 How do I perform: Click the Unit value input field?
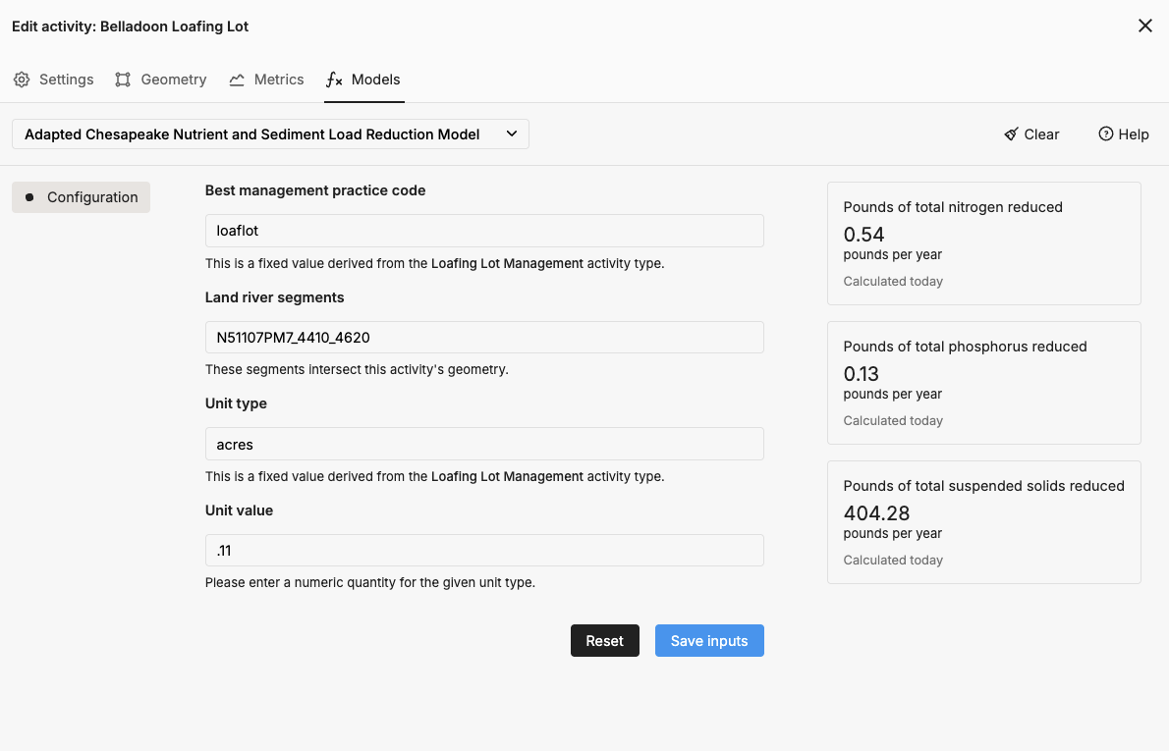pos(484,551)
